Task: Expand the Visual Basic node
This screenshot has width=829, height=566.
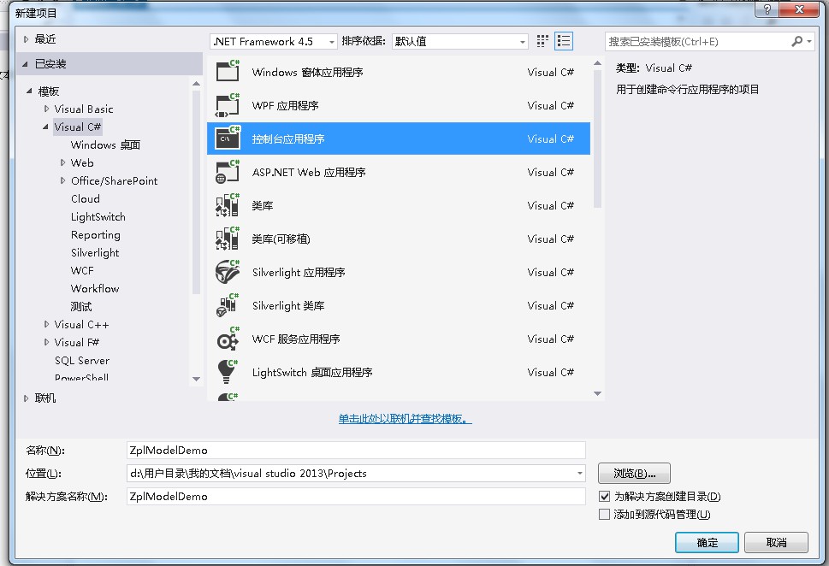Action: (46, 109)
